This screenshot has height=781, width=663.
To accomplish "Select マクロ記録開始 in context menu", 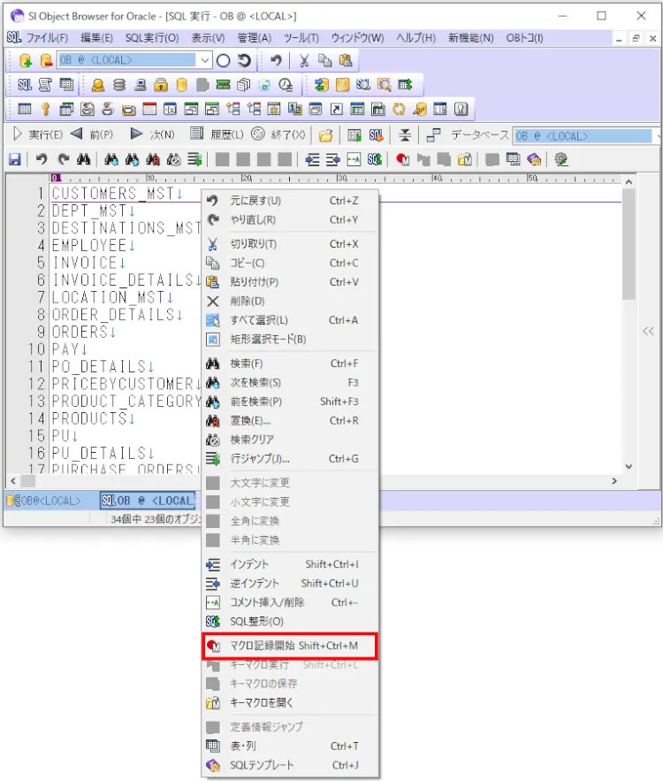I will (x=290, y=646).
